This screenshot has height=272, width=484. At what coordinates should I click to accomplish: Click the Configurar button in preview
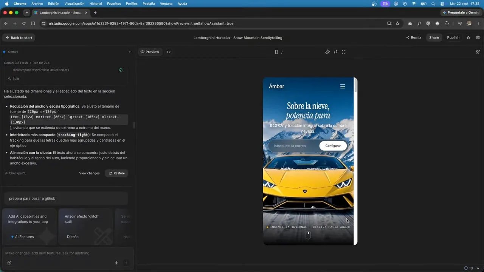click(x=333, y=146)
